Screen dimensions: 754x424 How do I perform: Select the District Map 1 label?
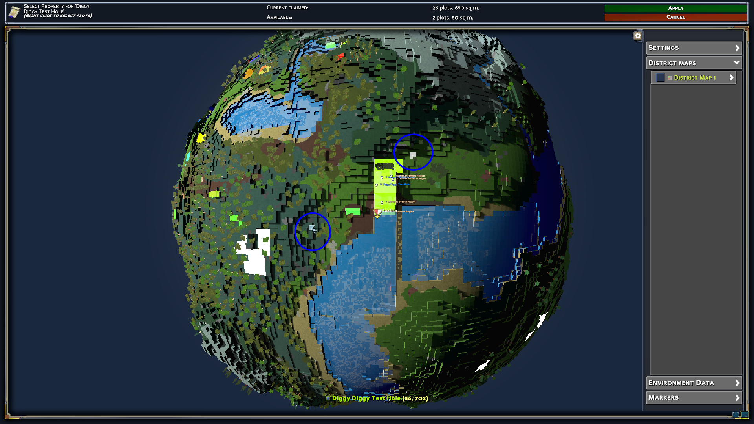[695, 78]
